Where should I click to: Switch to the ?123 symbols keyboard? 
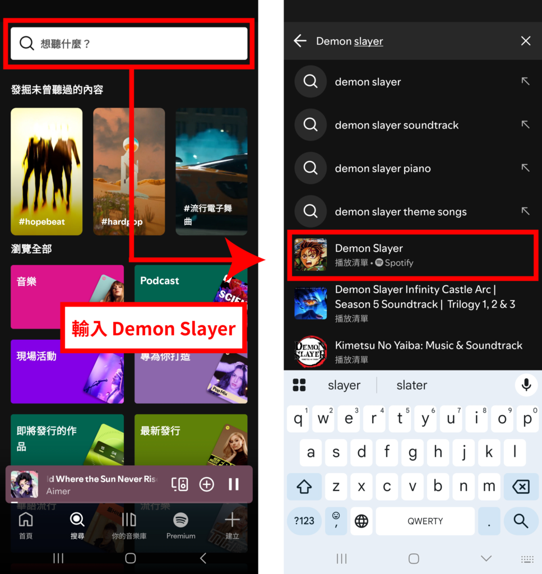point(304,521)
